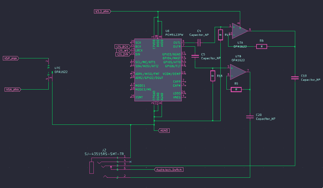Select the AudioJack_Switch label

tap(169, 170)
